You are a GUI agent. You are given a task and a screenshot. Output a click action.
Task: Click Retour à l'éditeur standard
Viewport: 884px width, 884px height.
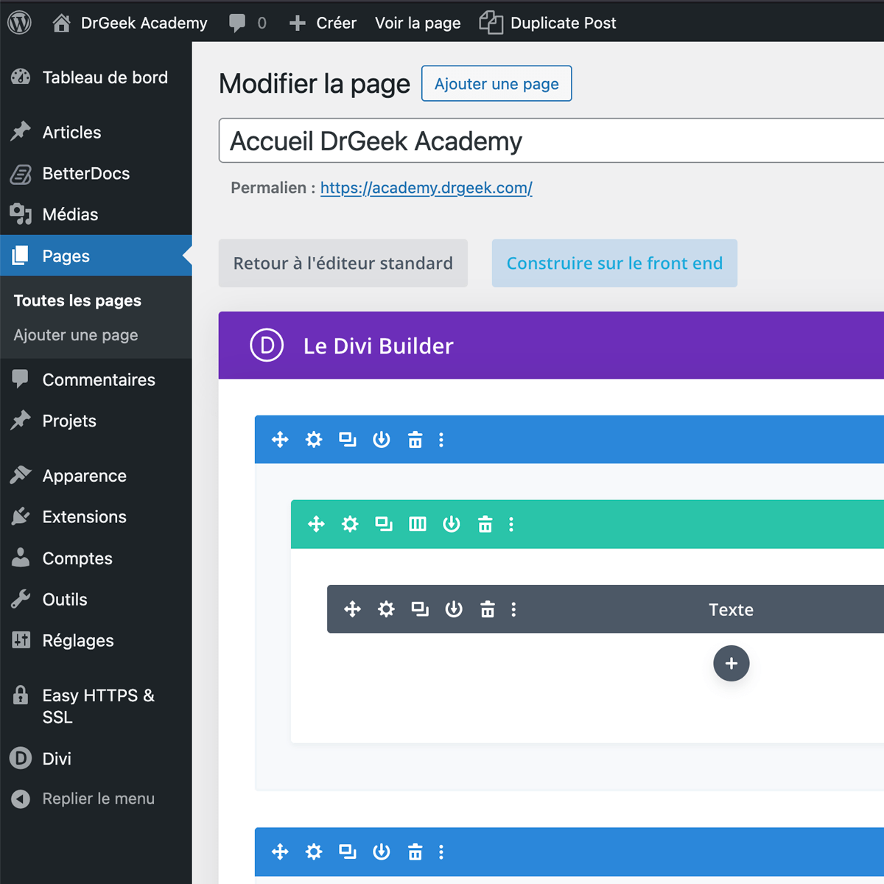click(x=343, y=263)
